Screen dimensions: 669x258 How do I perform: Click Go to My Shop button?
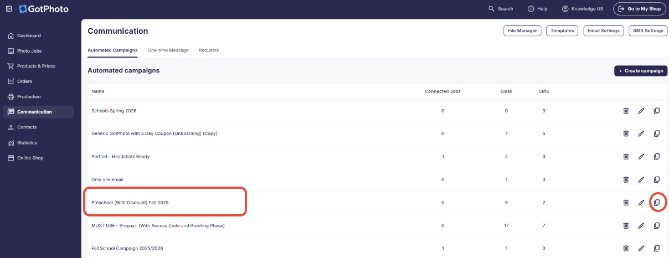click(639, 9)
